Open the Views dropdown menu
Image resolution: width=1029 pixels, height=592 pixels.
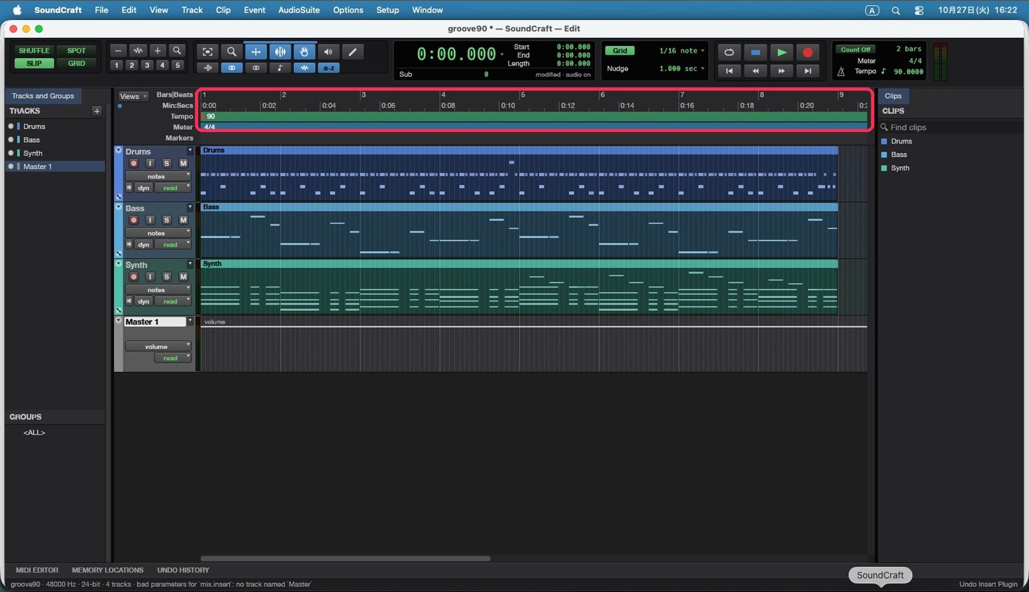coord(133,97)
